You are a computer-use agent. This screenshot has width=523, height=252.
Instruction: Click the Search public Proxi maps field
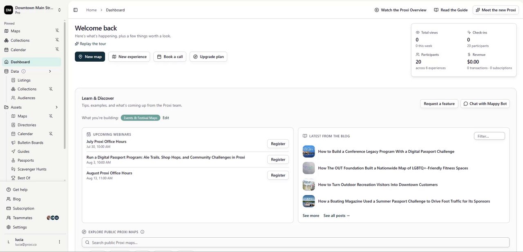(x=296, y=243)
